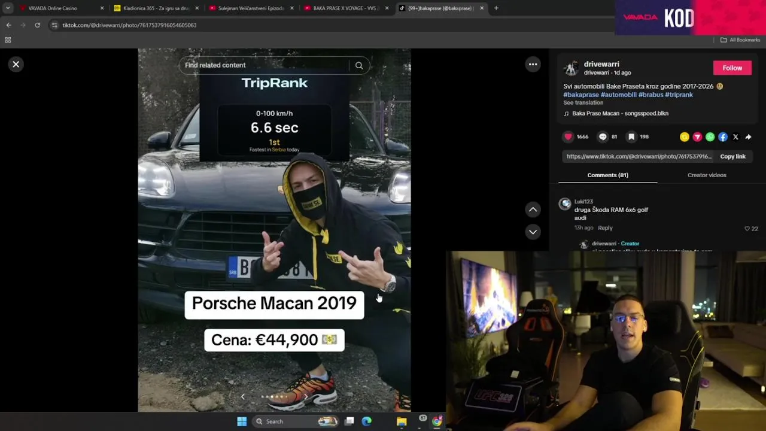Open the #bakaprase hashtag
This screenshot has width=766, height=431.
pos(581,95)
